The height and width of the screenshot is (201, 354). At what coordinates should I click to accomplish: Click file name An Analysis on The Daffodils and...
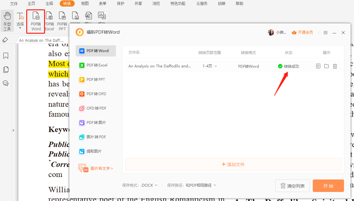coord(160,66)
